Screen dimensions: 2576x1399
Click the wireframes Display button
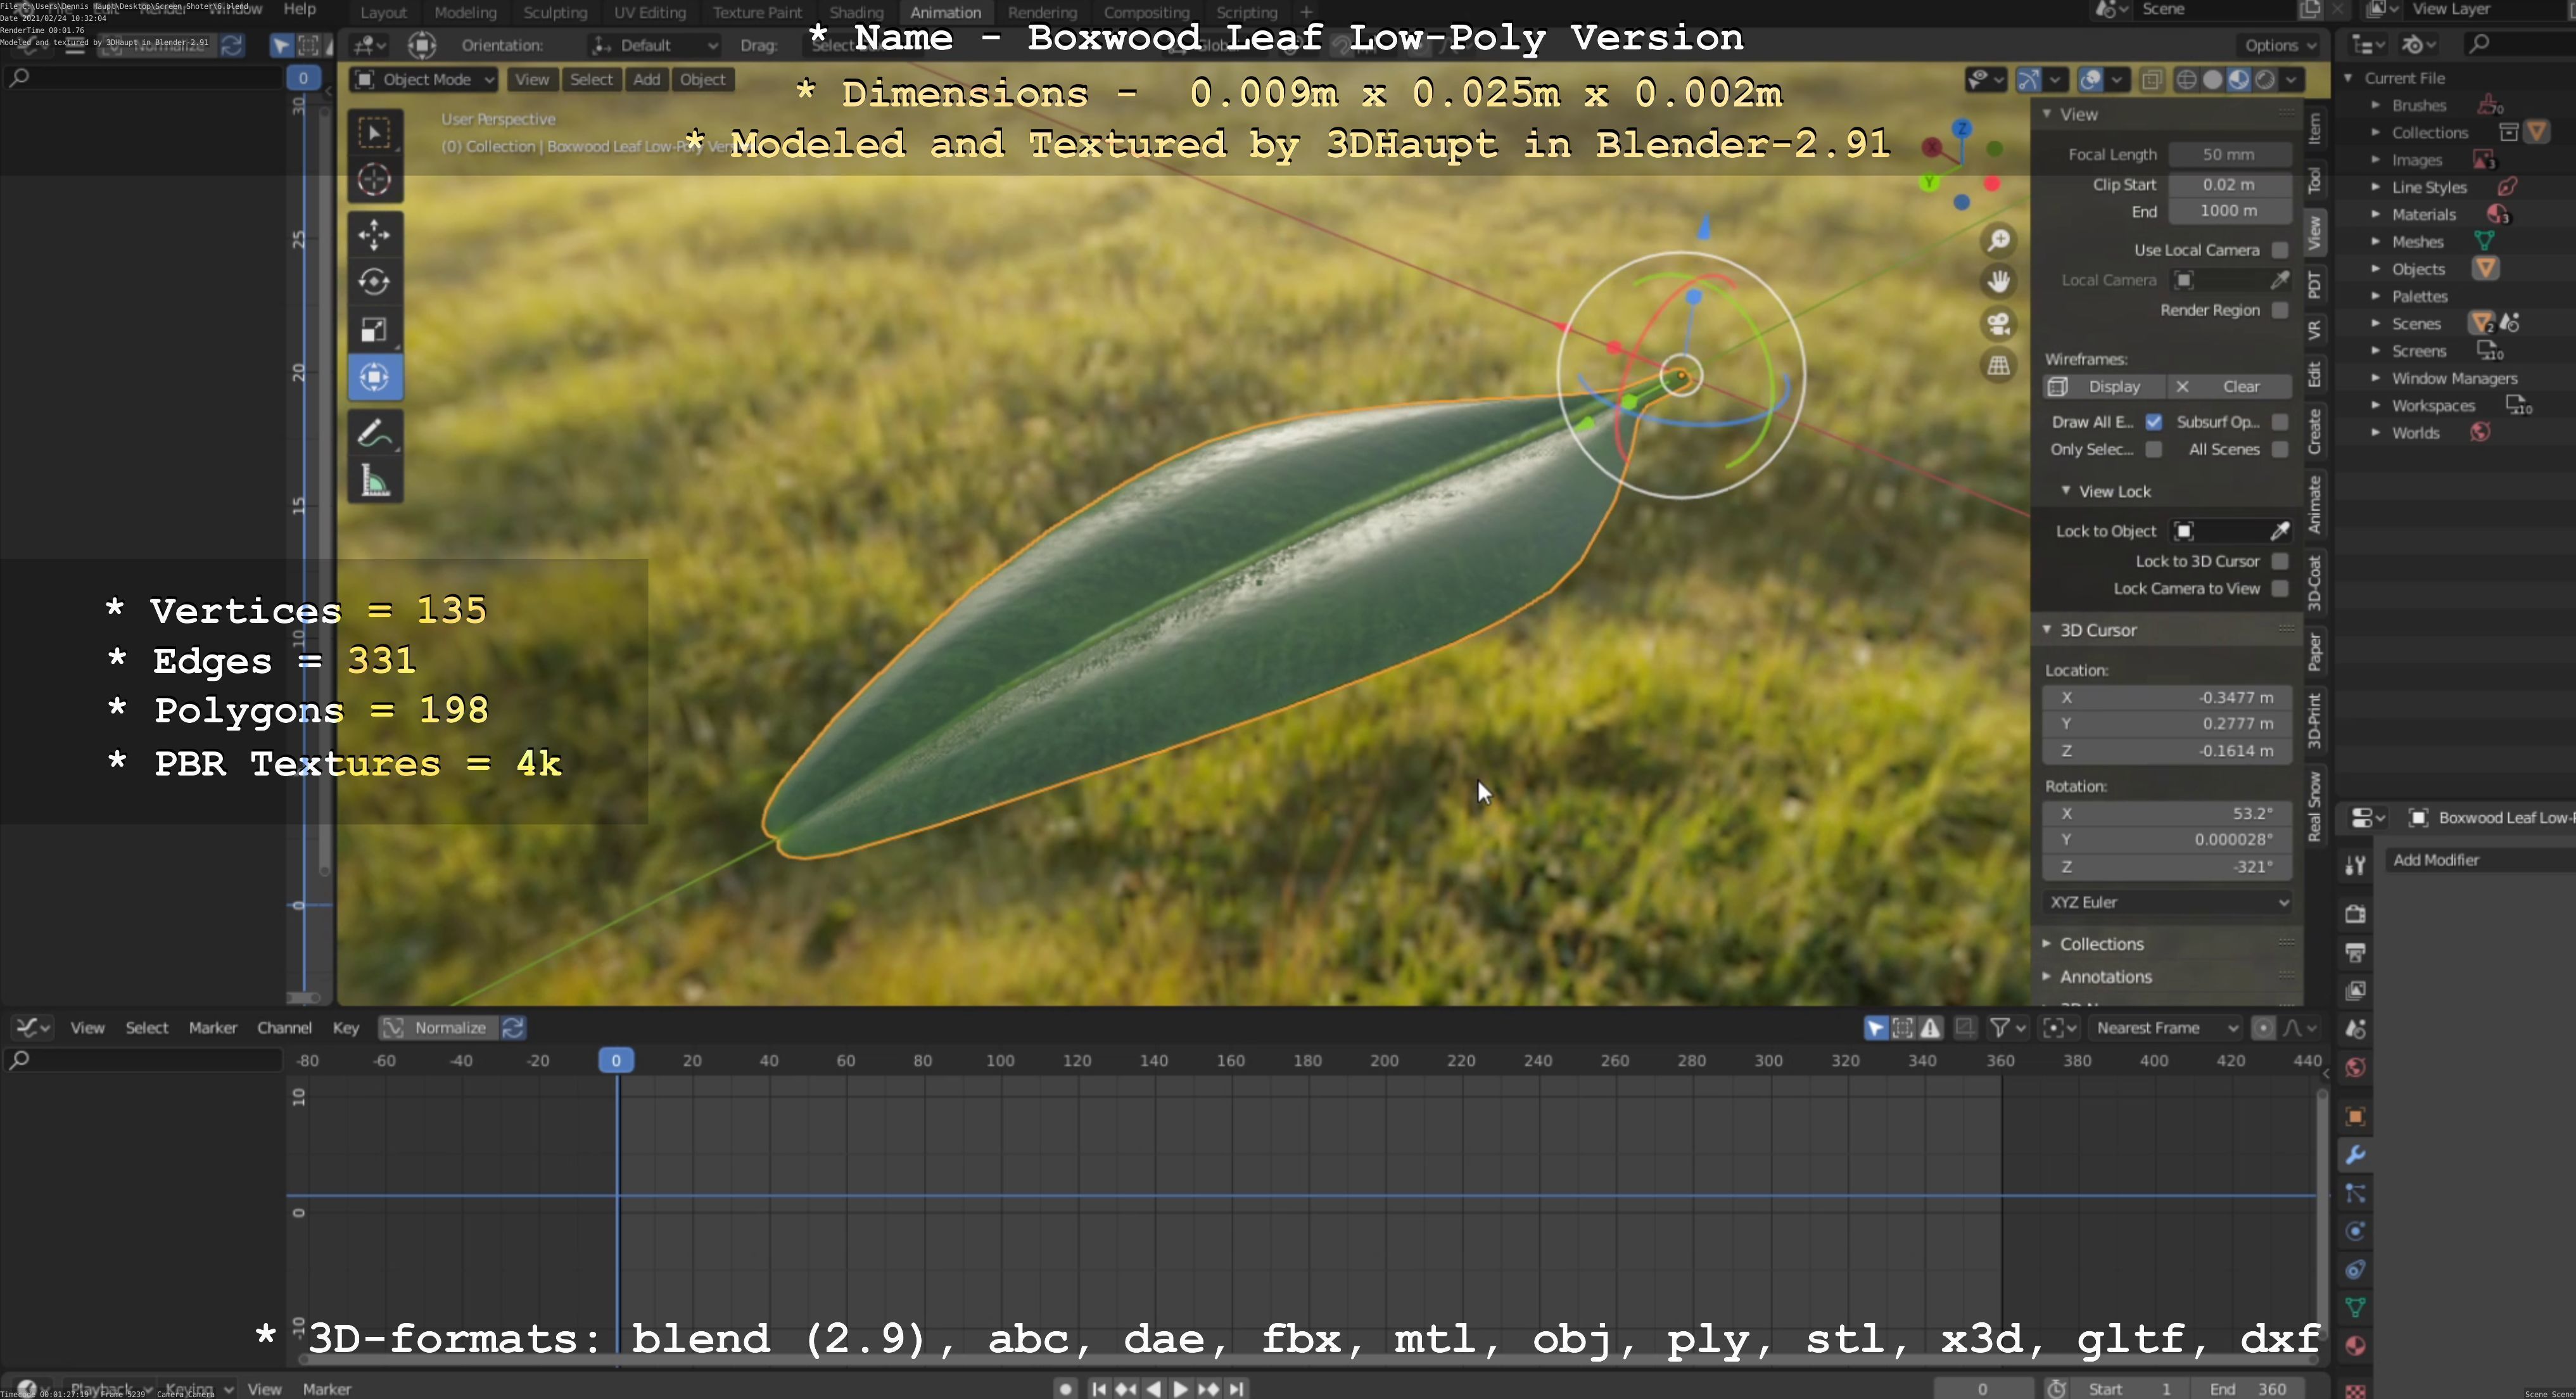click(x=2104, y=387)
